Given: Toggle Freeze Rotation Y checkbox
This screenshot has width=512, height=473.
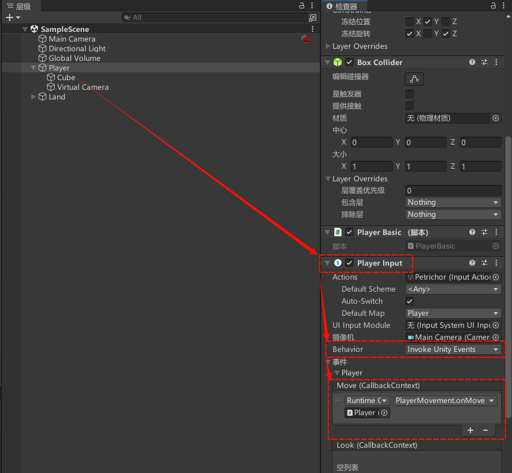Looking at the screenshot, I should (x=428, y=34).
